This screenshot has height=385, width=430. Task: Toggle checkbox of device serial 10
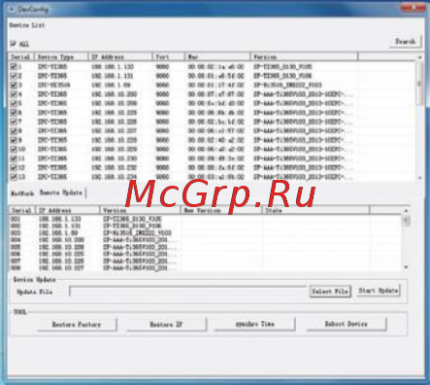point(14,149)
